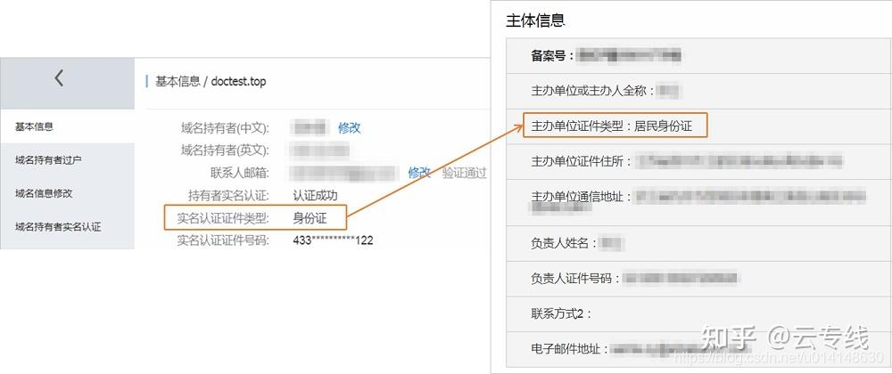Click 域名持有者(中文): label

[x=225, y=127]
